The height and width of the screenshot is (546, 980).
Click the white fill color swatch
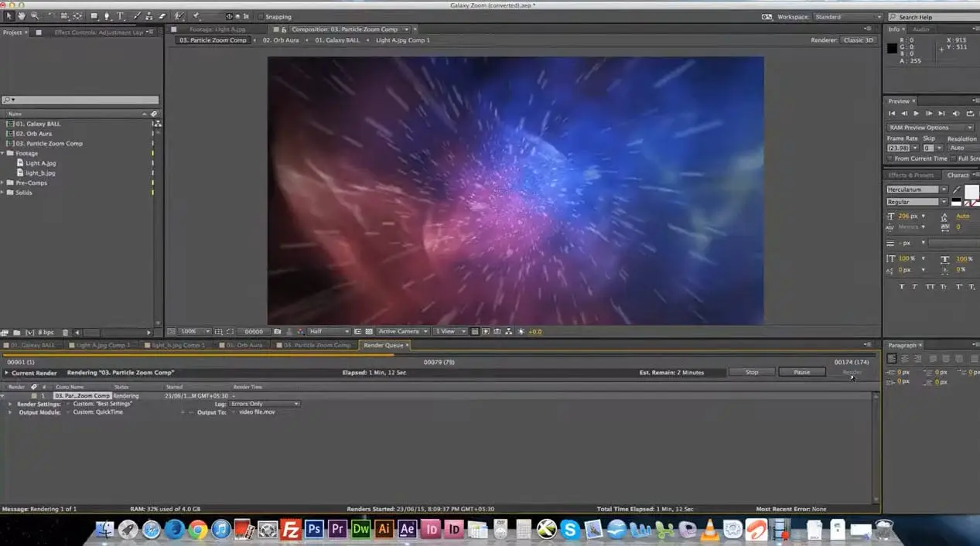971,191
